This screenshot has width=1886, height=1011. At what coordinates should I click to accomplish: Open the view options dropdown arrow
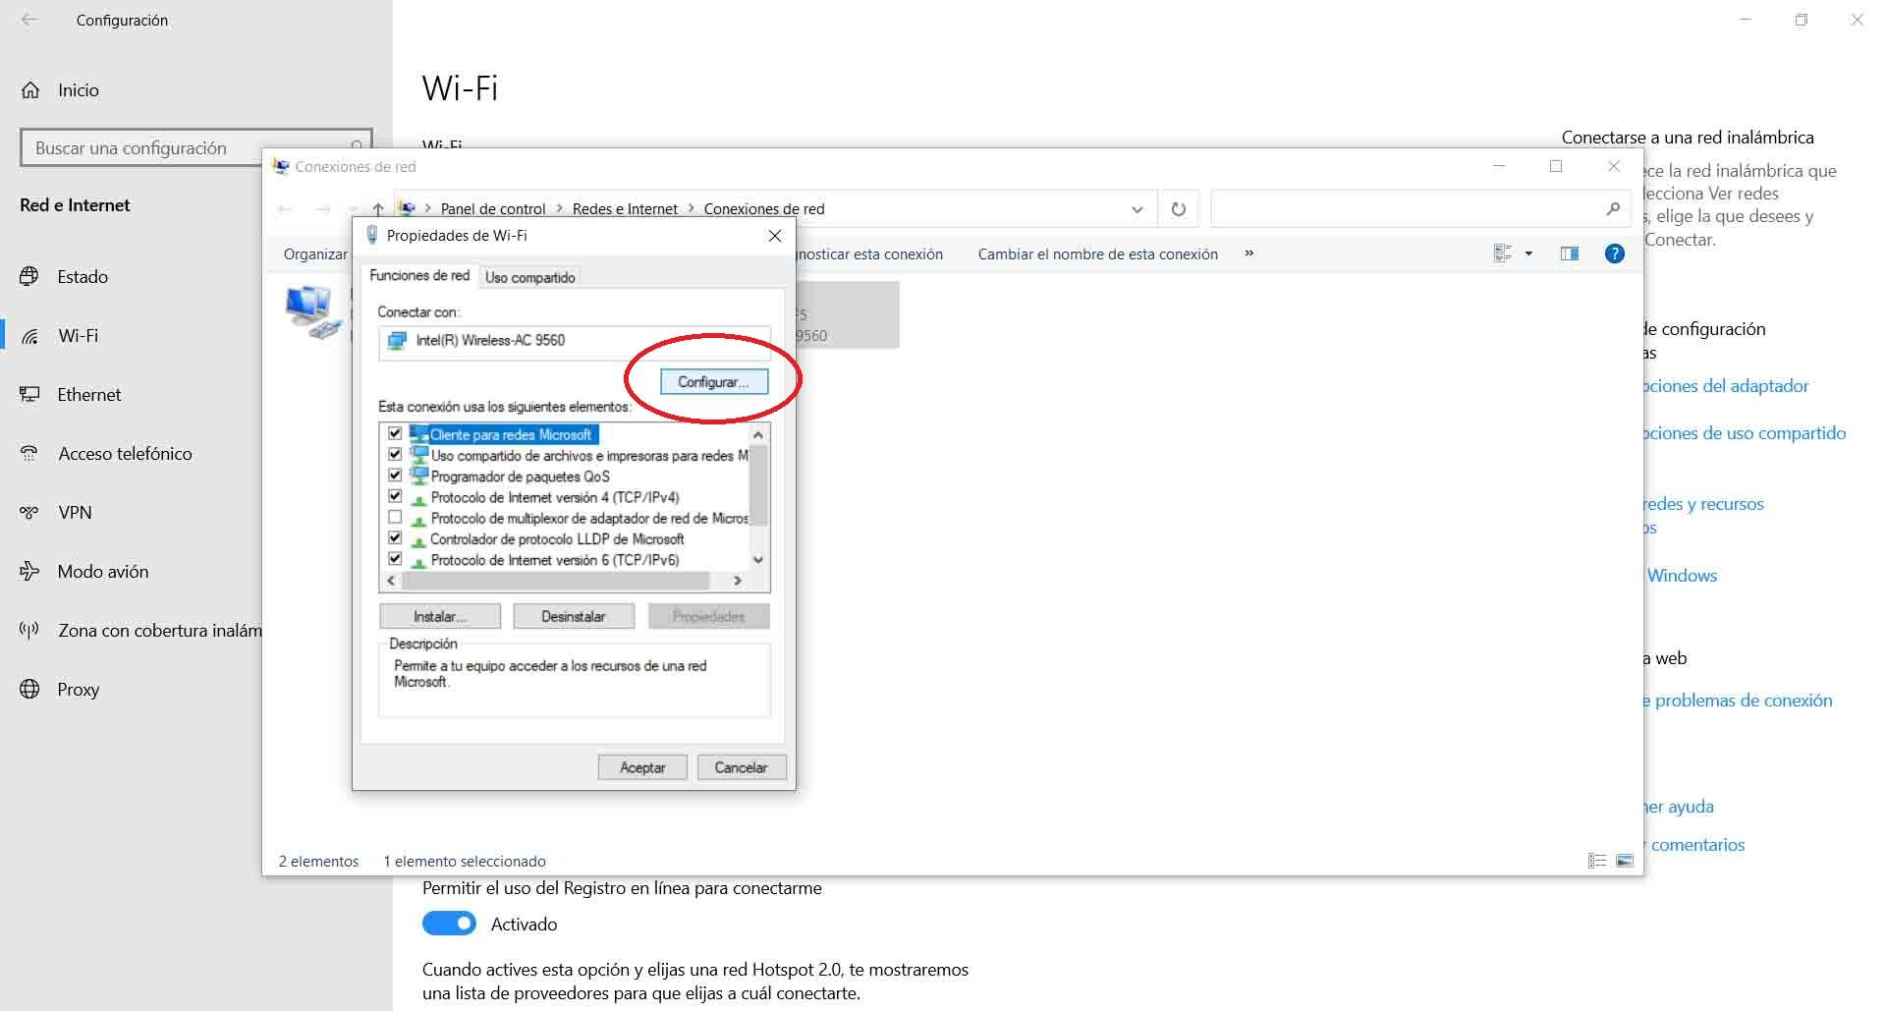tap(1528, 253)
